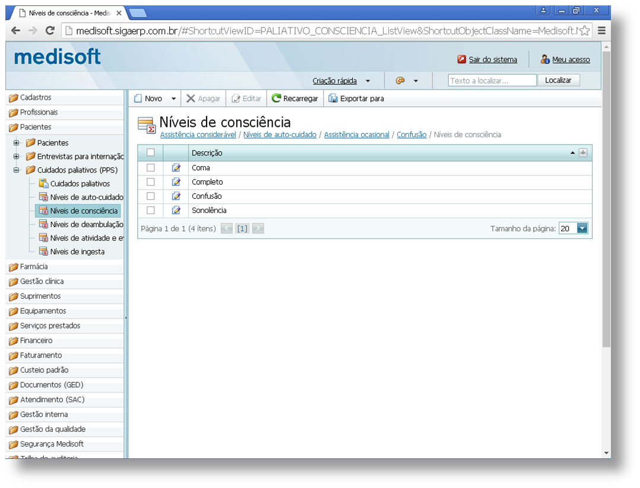Click the Níveis de ingesta list icon
This screenshot has height=488, width=640.
[43, 251]
